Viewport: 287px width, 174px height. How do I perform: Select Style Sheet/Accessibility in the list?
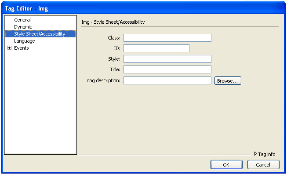[x=40, y=34]
